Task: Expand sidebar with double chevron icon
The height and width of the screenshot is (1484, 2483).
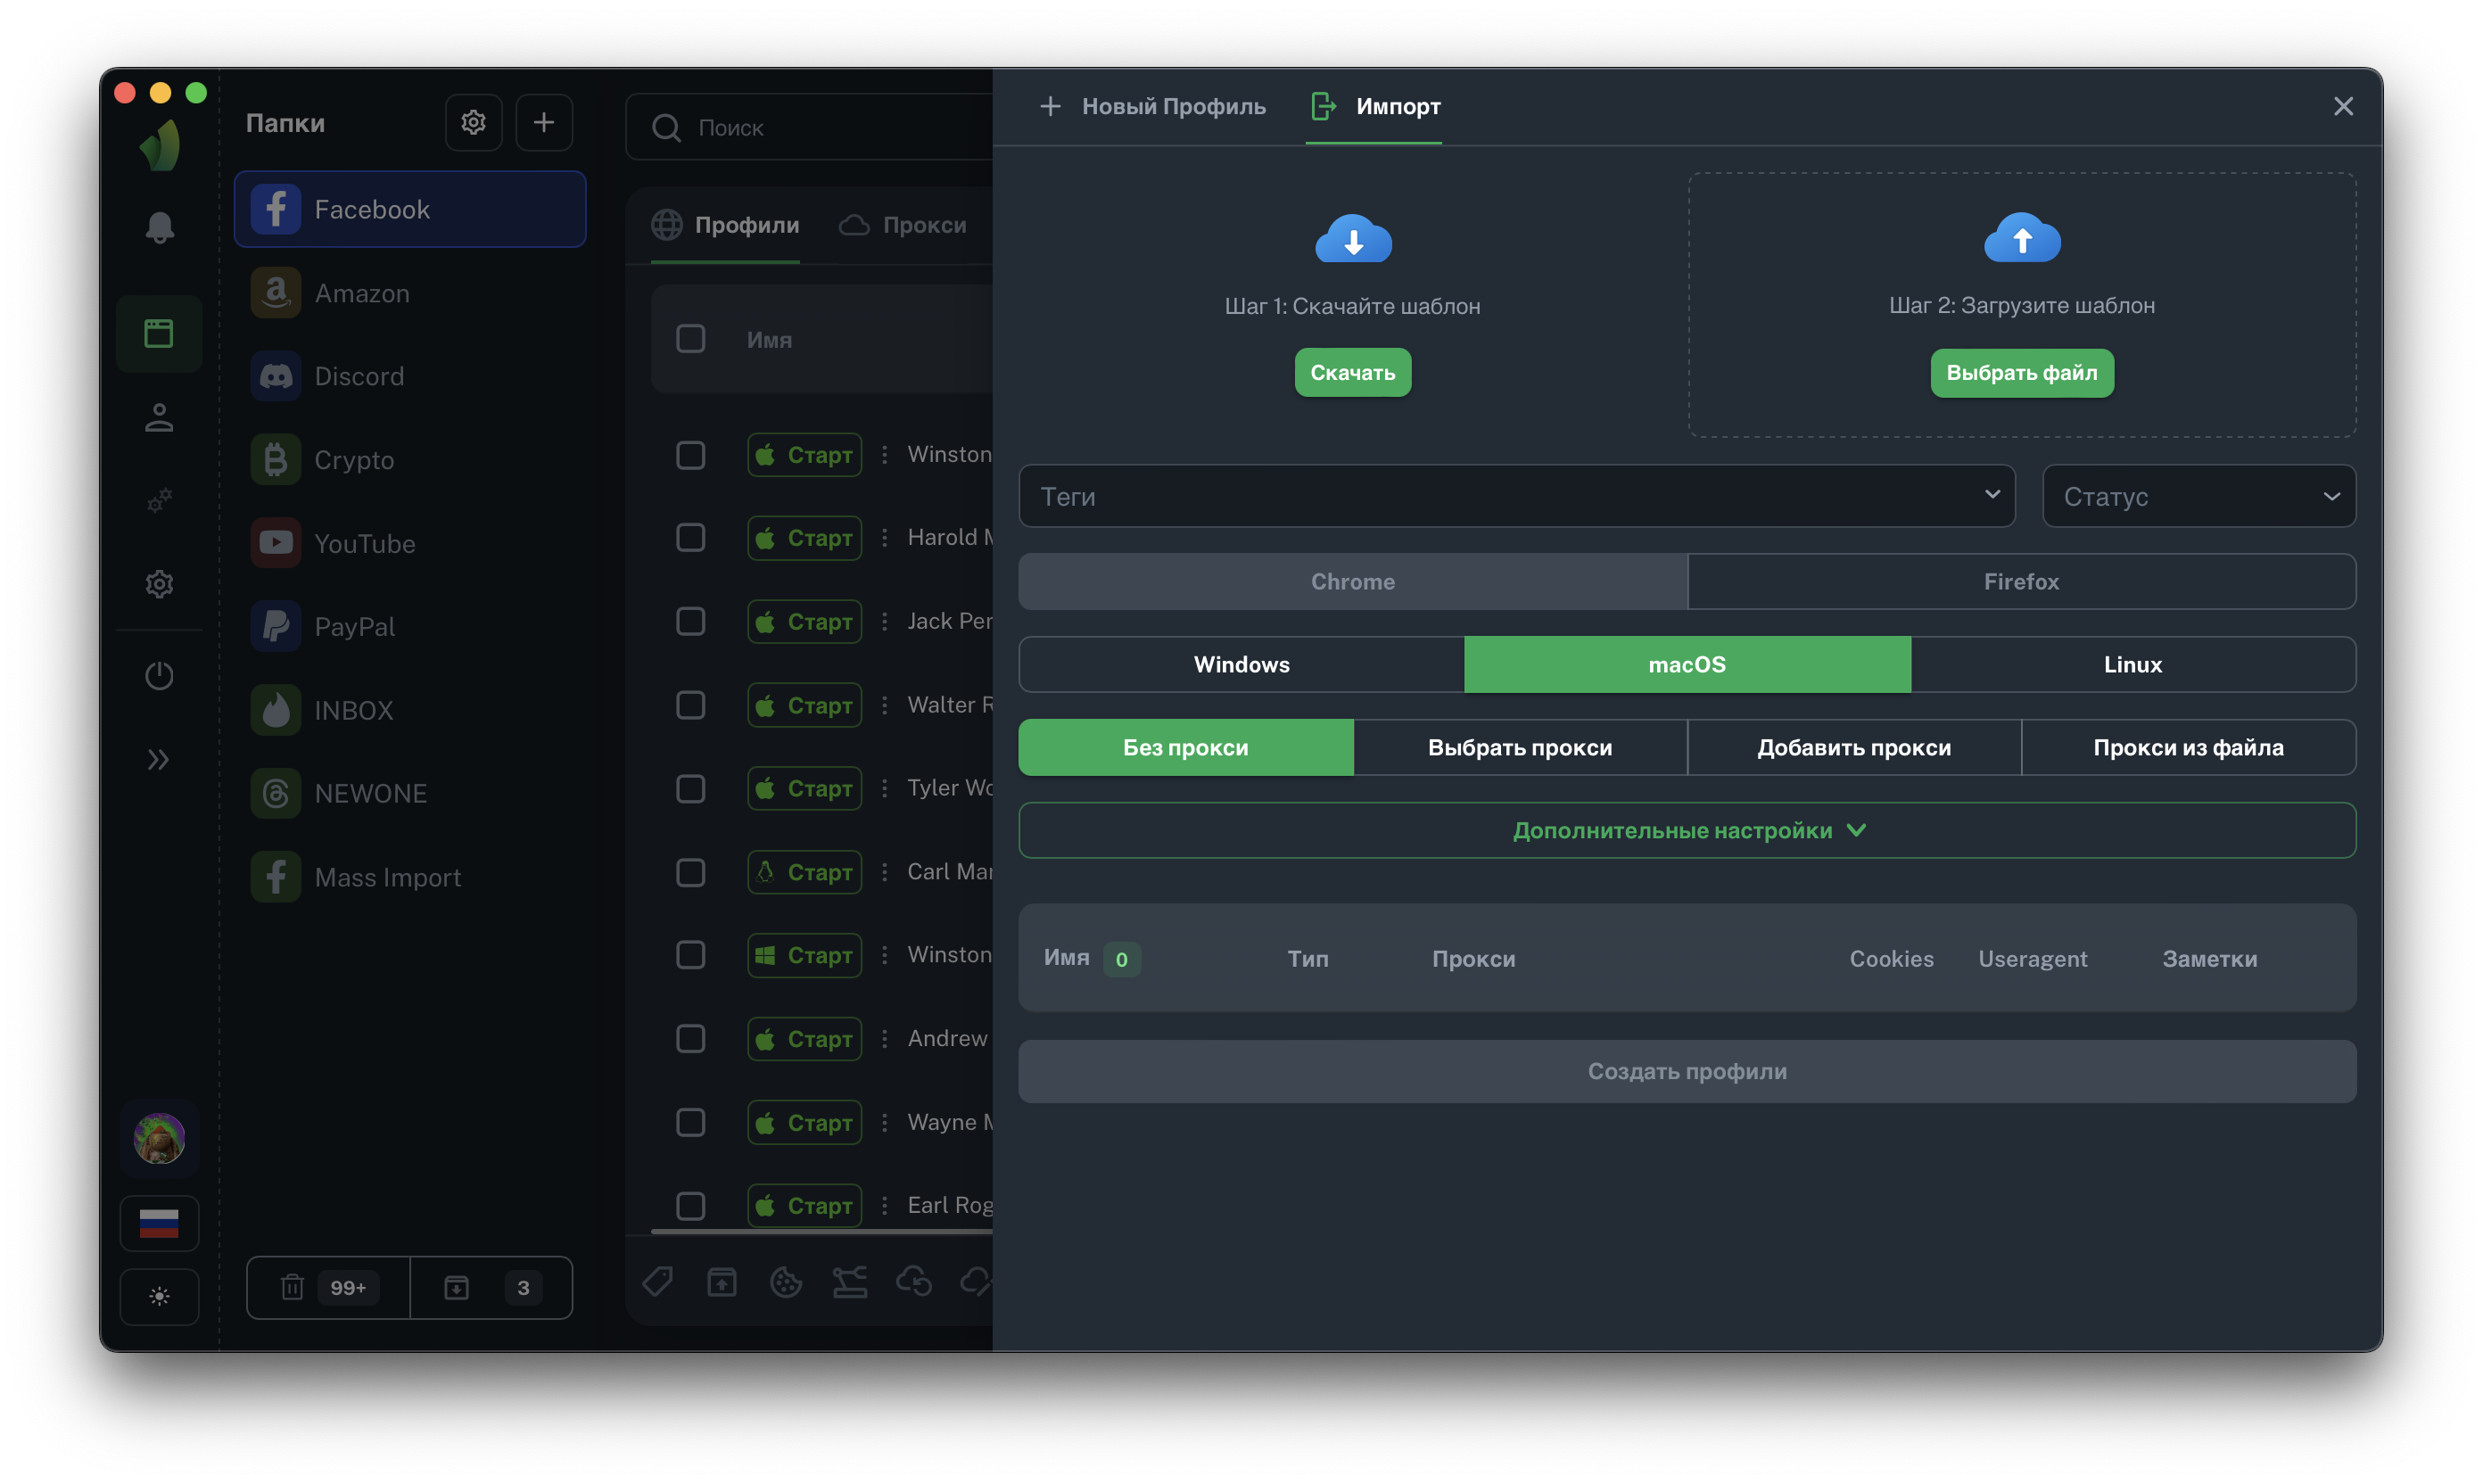Action: tap(159, 760)
